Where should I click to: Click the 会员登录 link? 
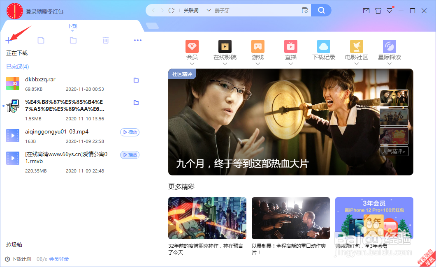59,259
